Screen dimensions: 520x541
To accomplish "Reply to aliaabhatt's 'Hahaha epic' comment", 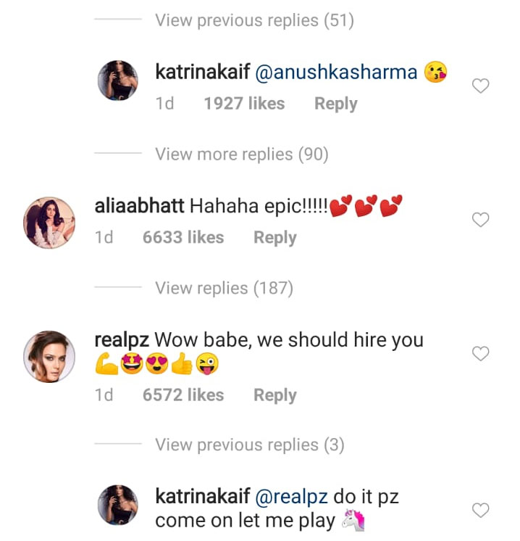I will coord(274,237).
